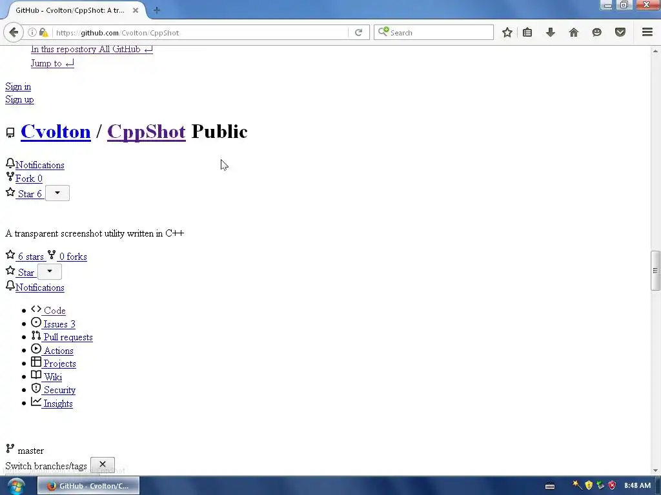Click the Sign in link

coord(18,86)
